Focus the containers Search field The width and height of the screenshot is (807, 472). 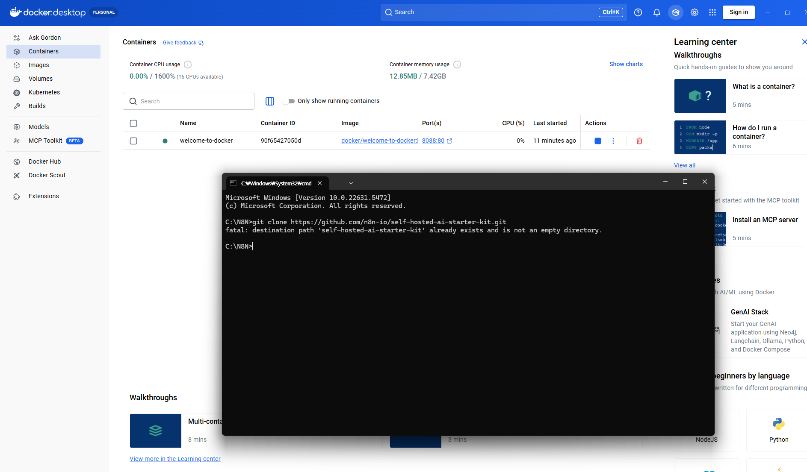coord(189,101)
